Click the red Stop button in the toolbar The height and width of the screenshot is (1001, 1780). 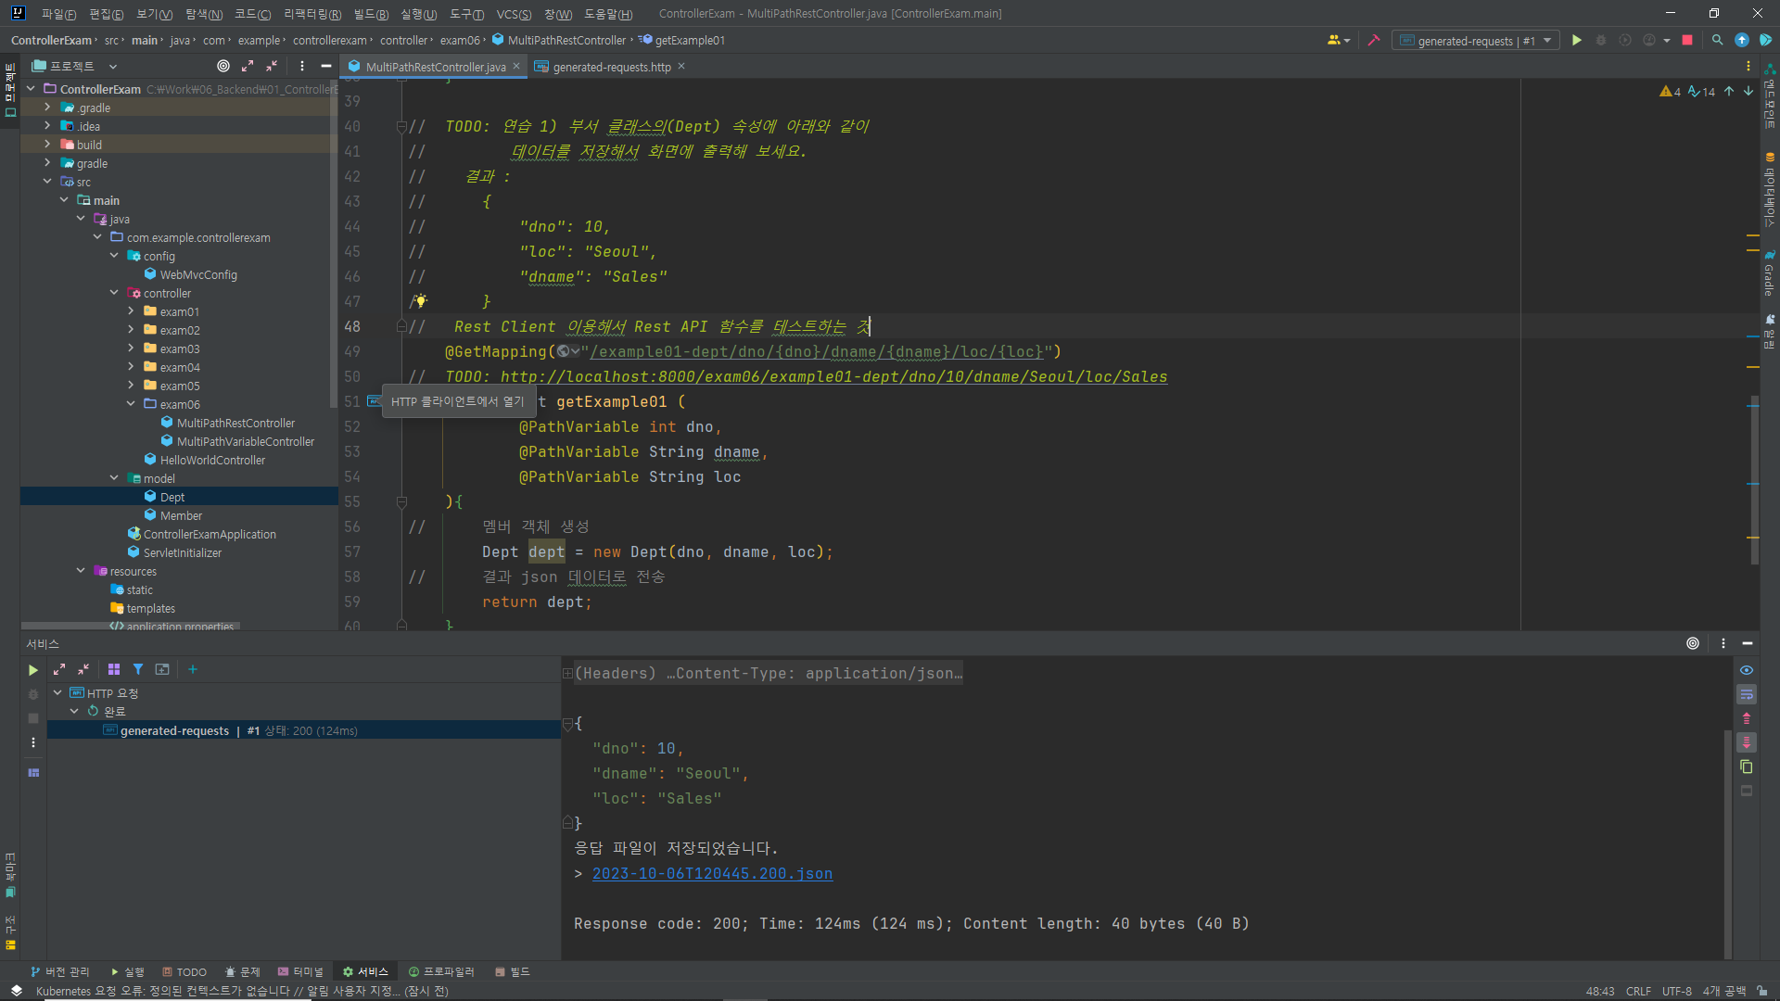(x=1687, y=40)
